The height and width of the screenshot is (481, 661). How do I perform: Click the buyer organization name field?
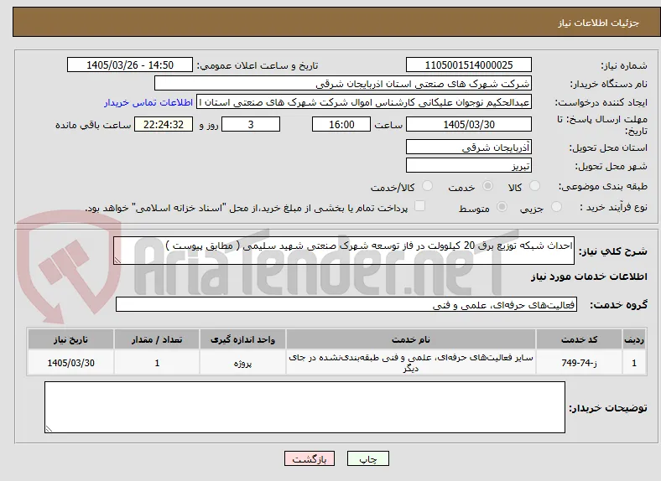point(343,84)
